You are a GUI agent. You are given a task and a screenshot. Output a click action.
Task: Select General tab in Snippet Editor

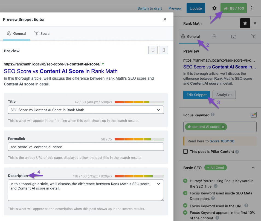(16, 33)
